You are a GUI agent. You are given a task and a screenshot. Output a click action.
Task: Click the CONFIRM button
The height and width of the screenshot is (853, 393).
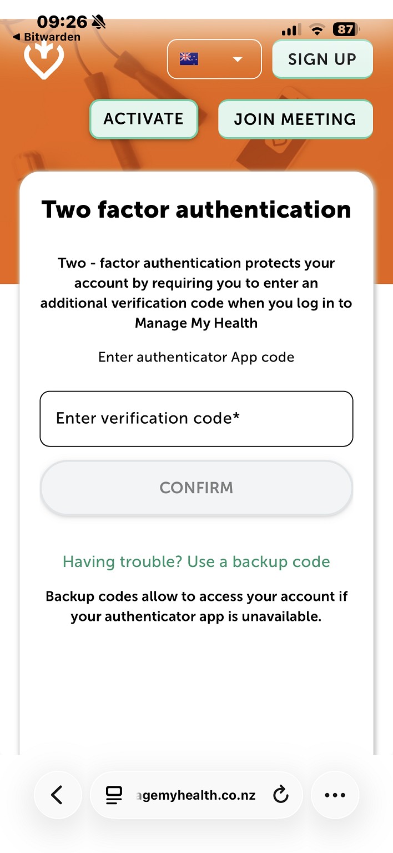point(196,488)
